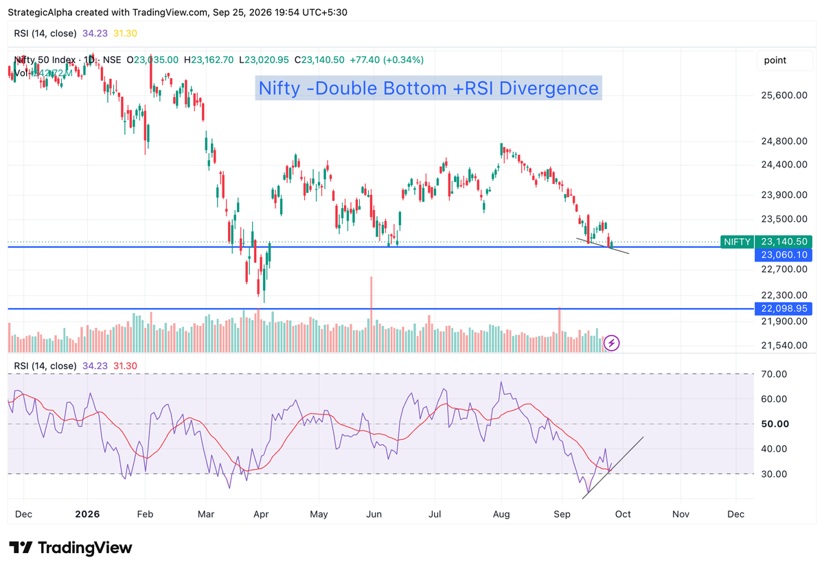Click the 'Nifty 50 Index' symbol legend

pos(46,60)
